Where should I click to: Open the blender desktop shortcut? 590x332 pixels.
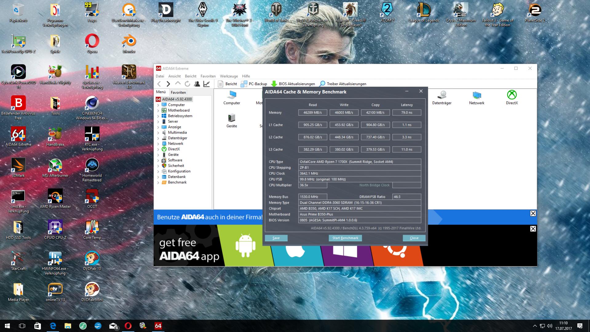coord(129,43)
